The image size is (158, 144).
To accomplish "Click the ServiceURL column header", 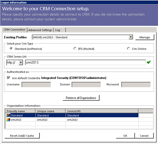I will [102, 111].
